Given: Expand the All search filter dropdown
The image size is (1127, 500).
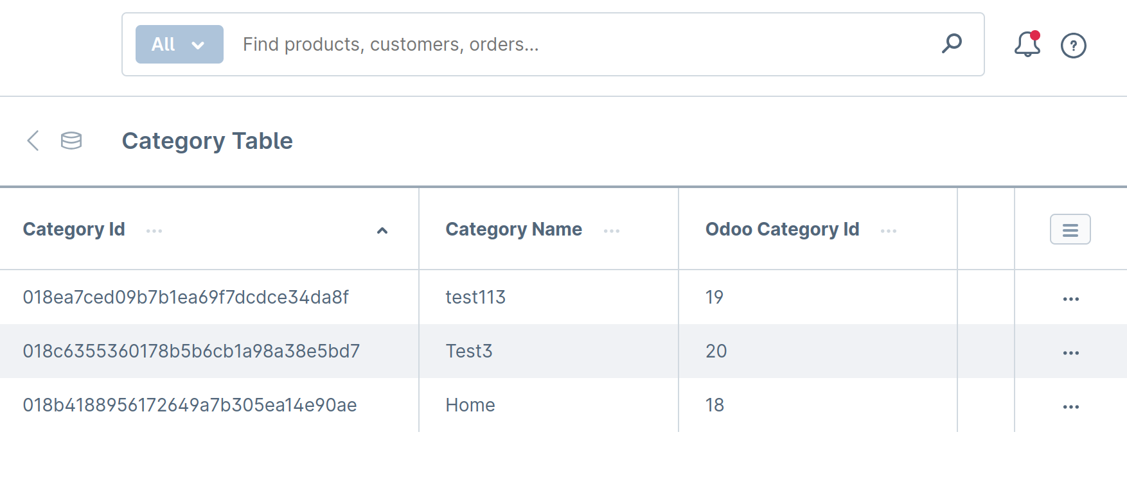Looking at the screenshot, I should [179, 44].
